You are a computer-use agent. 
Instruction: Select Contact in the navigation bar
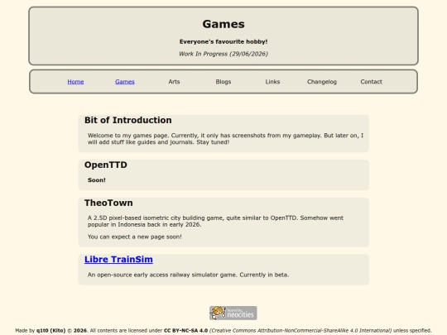tap(371, 82)
